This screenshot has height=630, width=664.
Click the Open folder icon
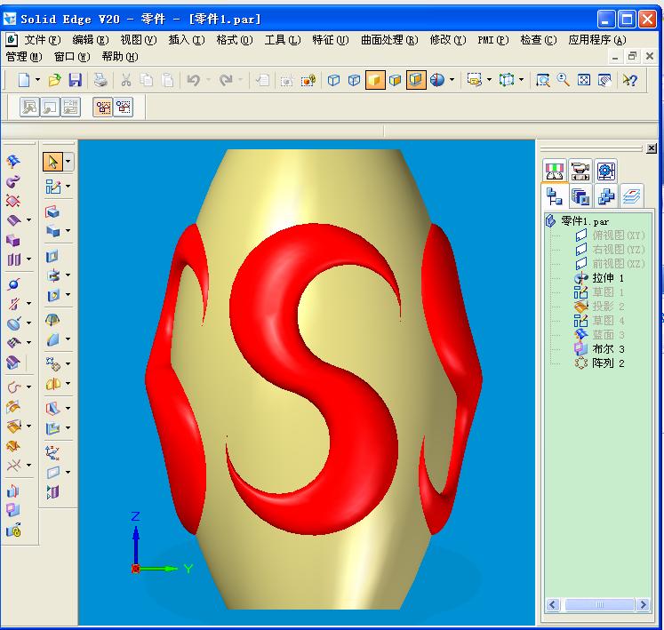point(54,80)
